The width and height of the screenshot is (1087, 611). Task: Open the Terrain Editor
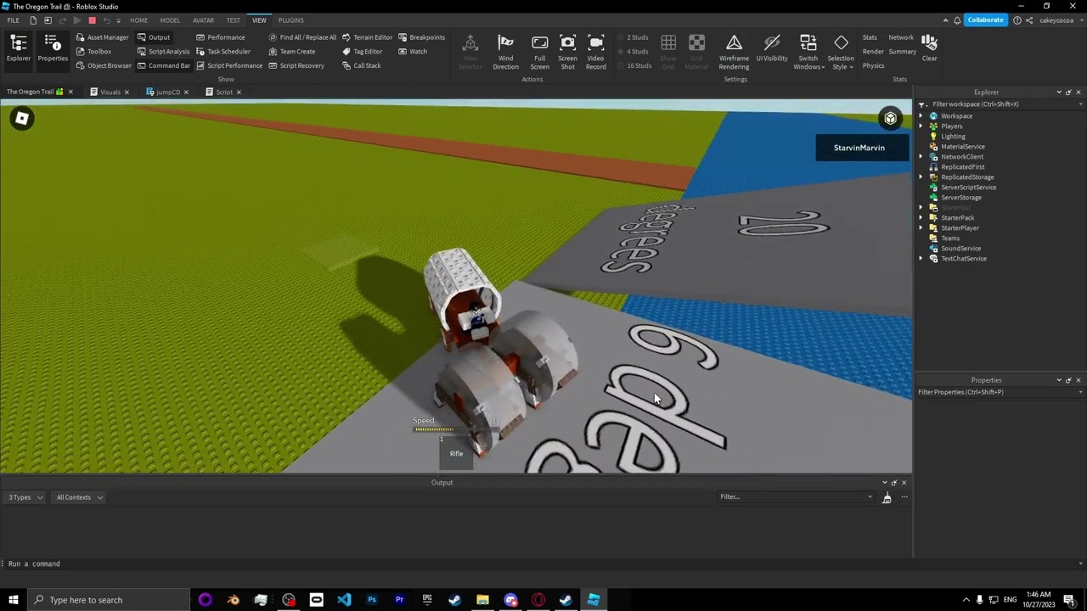tap(367, 37)
